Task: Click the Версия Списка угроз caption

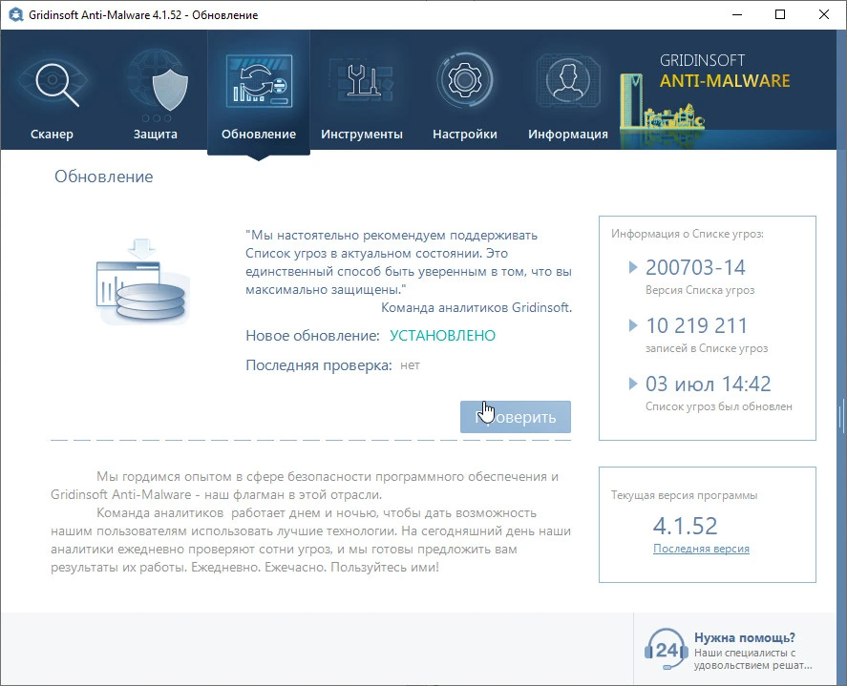Action: [700, 290]
